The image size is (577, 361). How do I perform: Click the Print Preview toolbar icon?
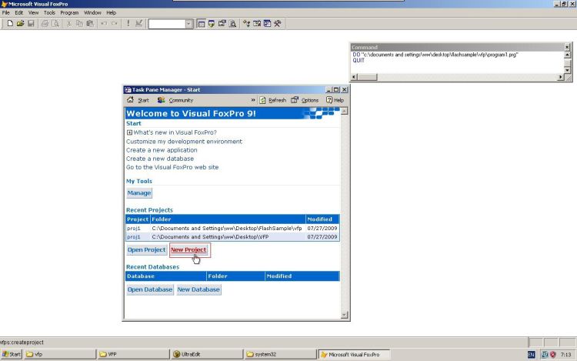(x=55, y=24)
